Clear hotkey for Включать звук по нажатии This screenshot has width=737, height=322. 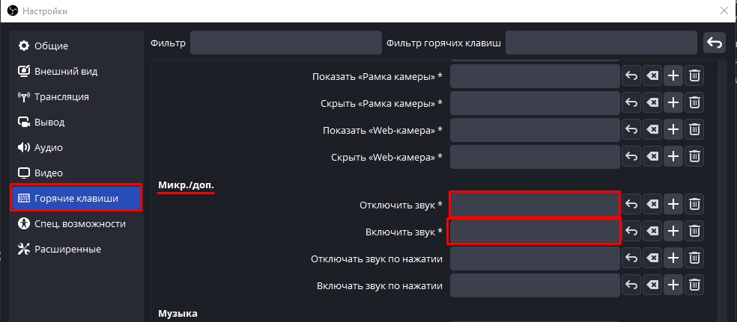(x=652, y=285)
